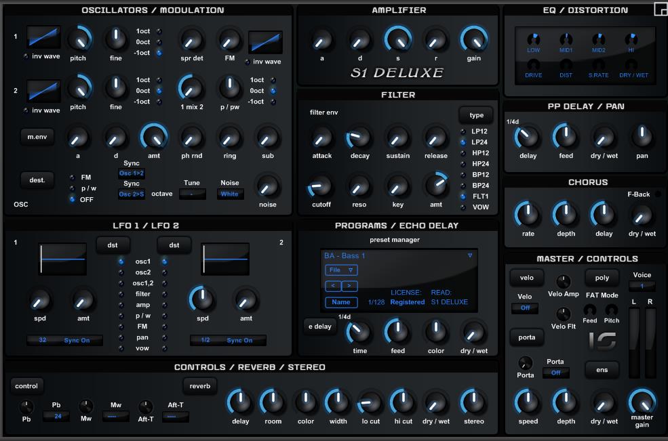Click the Osc 1>2 sync field

(132, 173)
